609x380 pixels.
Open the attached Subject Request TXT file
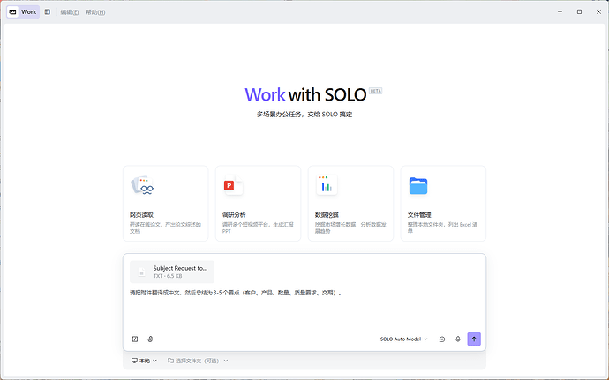pos(172,272)
